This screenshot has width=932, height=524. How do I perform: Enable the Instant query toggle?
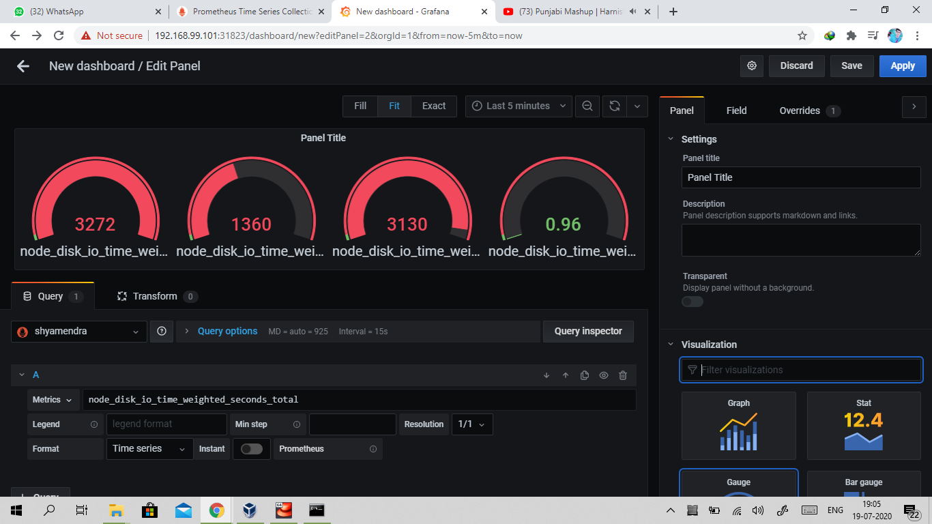click(251, 449)
